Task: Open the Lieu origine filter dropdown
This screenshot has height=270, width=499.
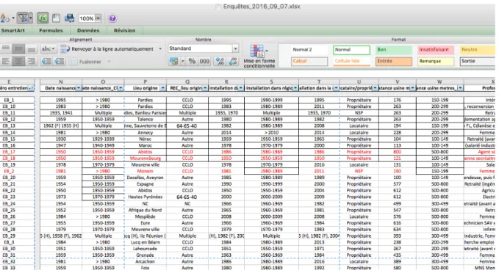Action: [162, 88]
